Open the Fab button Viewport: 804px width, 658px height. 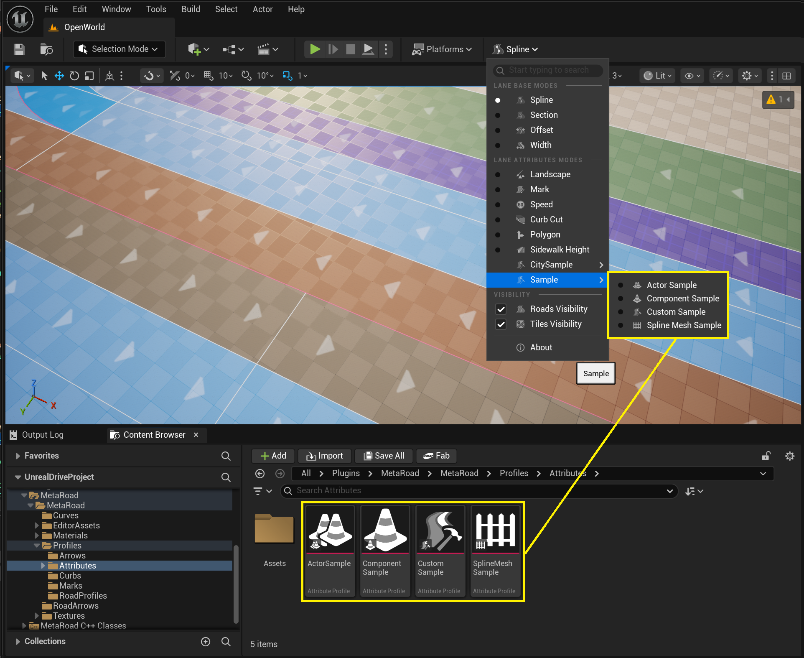click(436, 456)
